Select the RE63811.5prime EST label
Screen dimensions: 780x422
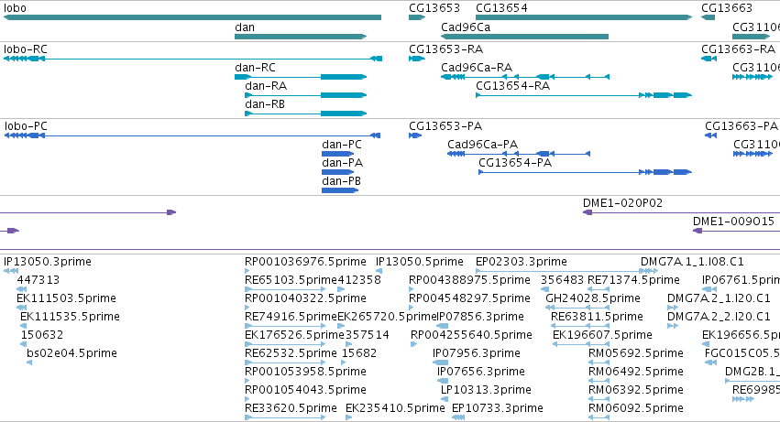597,317
